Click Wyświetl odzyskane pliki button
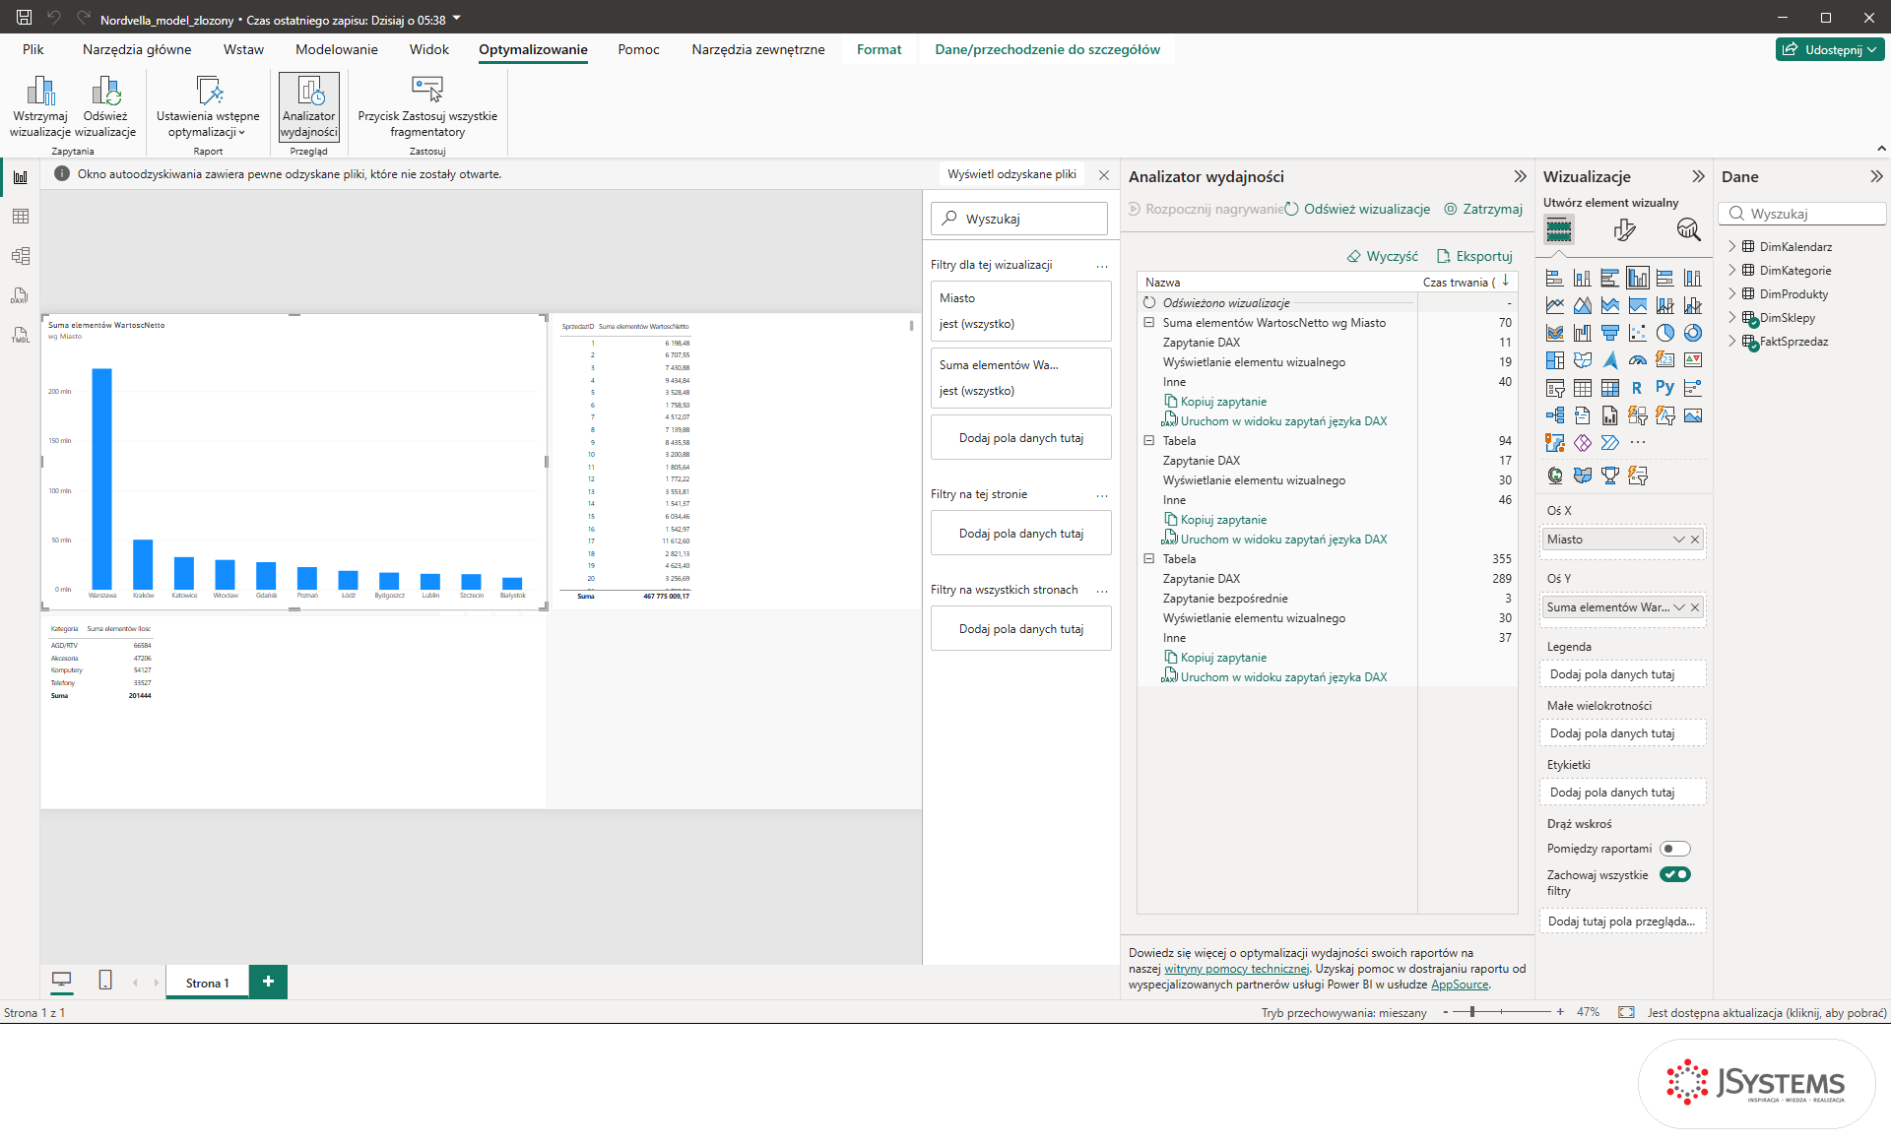The height and width of the screenshot is (1144, 1891). pos(1011,174)
